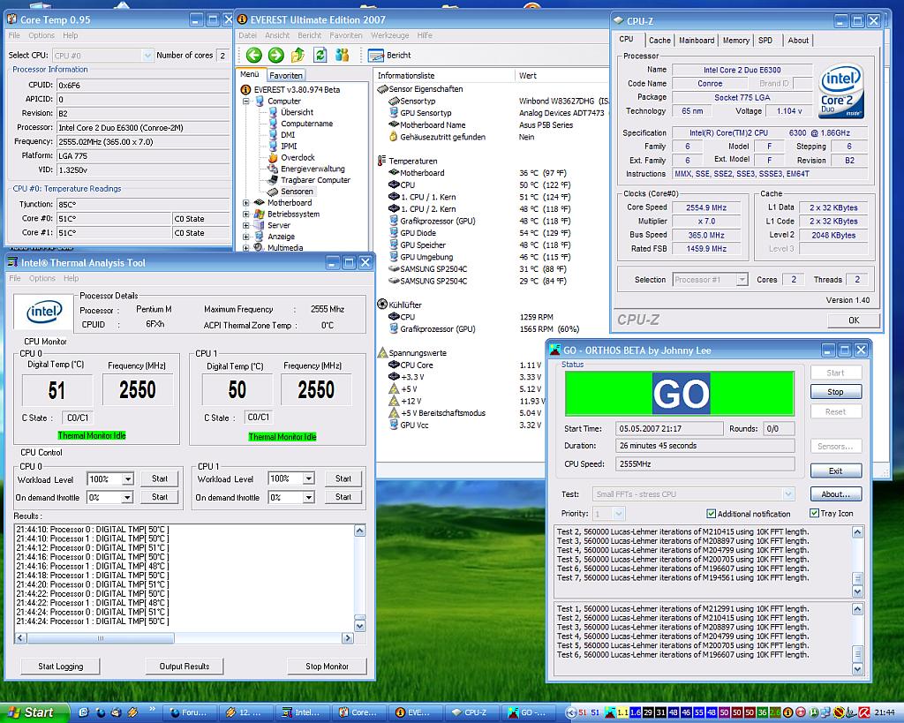Toggle the Tray Icon checkbox in ORTHOS

(x=814, y=514)
